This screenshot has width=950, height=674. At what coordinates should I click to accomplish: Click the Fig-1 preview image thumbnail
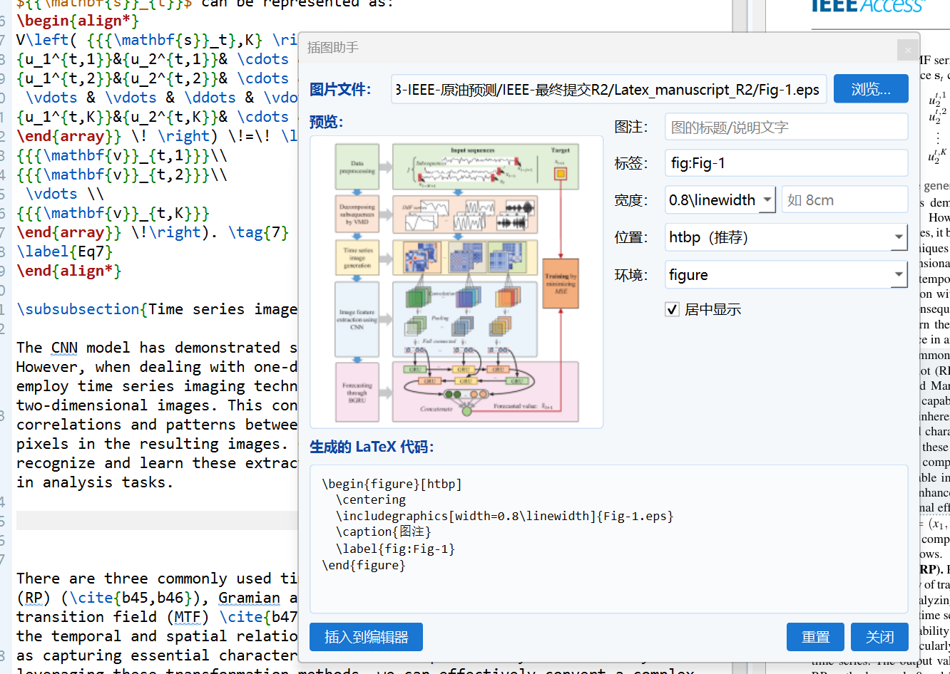(x=456, y=282)
